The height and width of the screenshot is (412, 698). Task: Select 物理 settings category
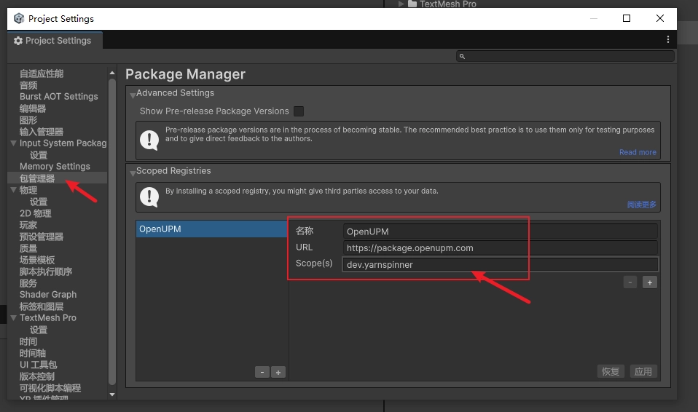28,190
